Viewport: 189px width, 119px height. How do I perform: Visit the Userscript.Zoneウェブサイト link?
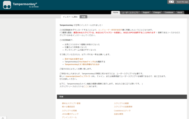click(78, 76)
